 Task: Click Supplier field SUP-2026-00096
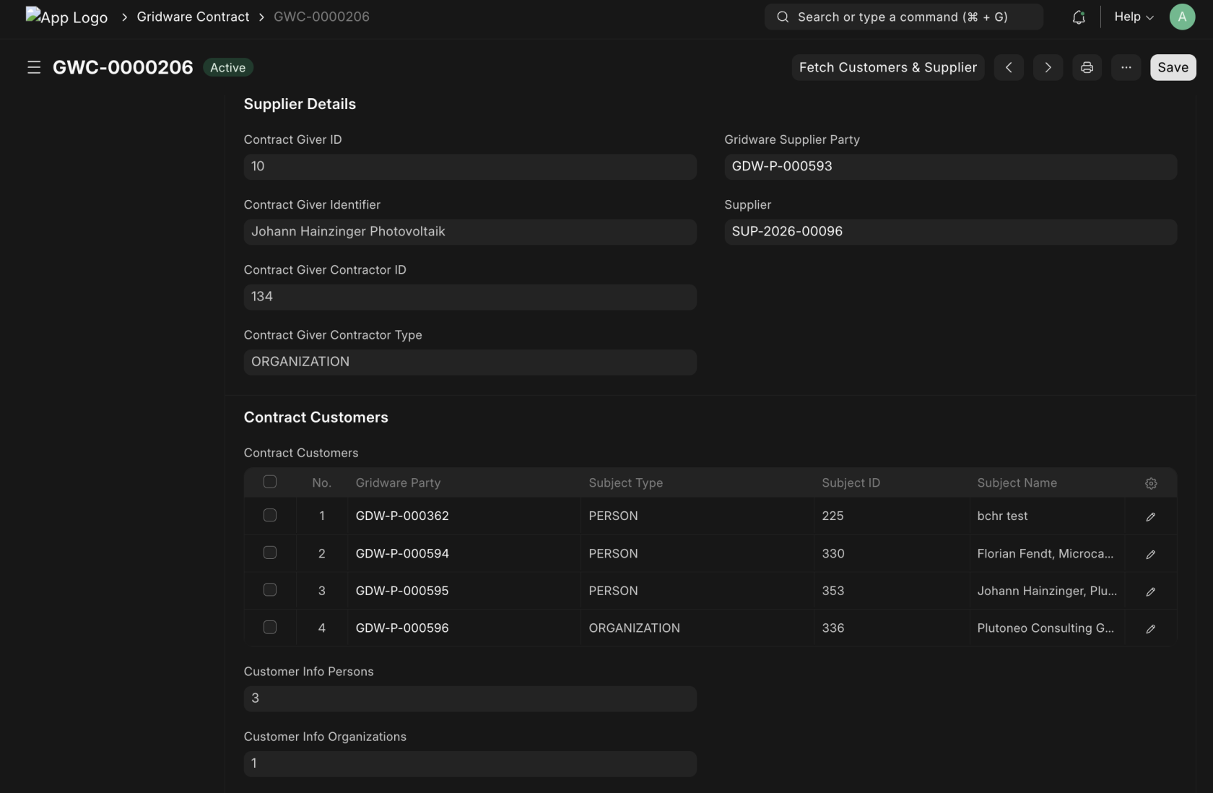(950, 232)
